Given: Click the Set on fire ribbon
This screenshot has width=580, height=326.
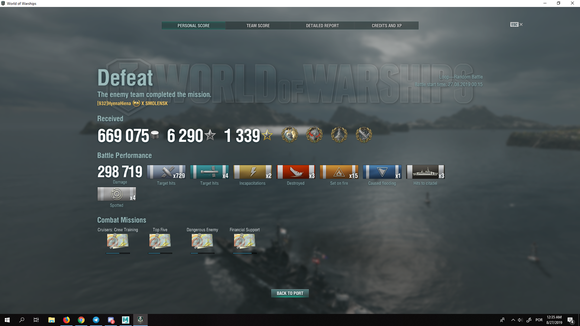Looking at the screenshot, I should [x=339, y=172].
